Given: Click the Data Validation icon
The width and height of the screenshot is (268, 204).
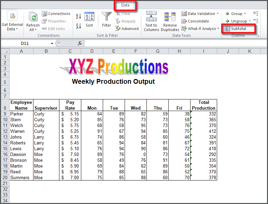Looking at the screenshot, I should [x=184, y=14].
